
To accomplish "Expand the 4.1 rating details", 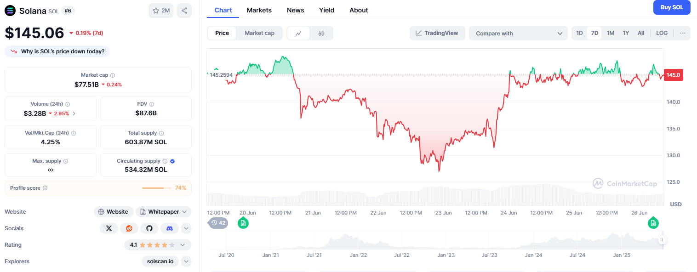I will 158,245.
